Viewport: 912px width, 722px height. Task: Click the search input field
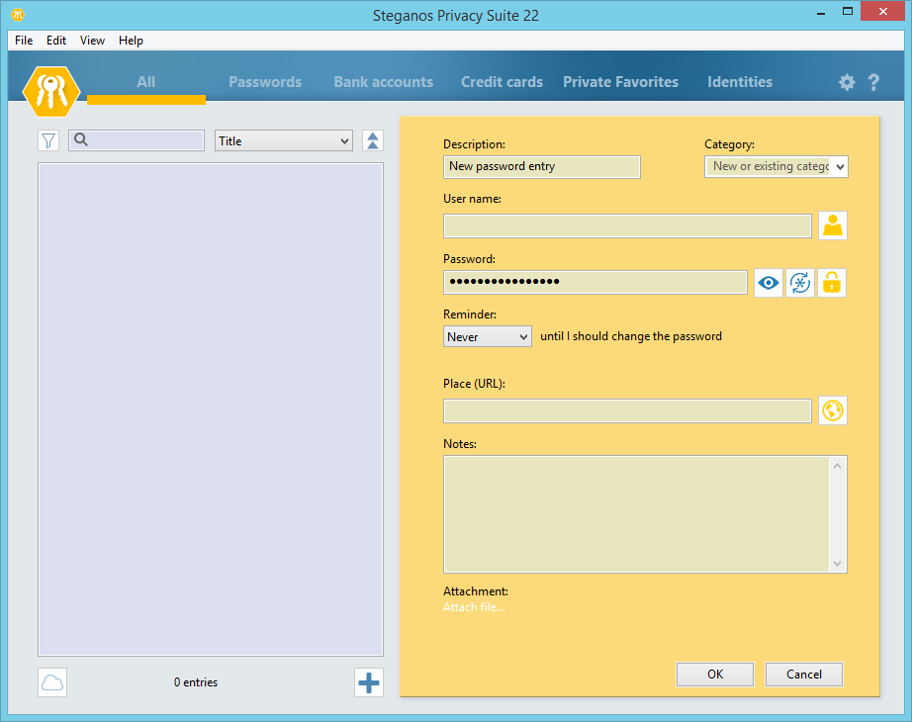(x=137, y=140)
